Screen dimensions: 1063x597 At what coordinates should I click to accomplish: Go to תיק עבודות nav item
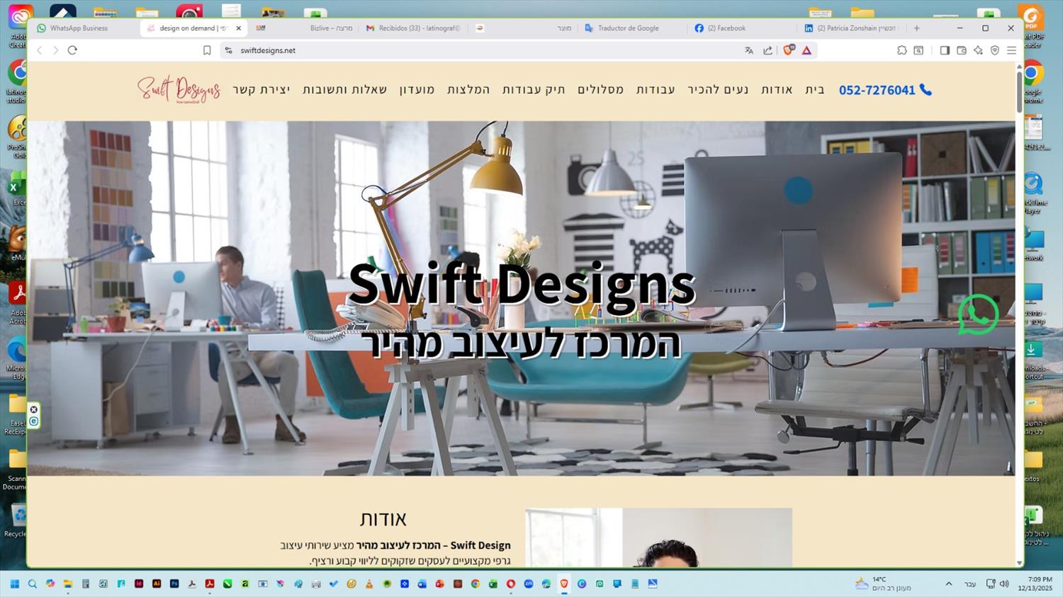pos(534,89)
